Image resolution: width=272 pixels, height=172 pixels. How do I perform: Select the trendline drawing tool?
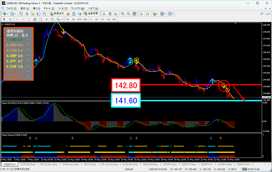coord(29,19)
